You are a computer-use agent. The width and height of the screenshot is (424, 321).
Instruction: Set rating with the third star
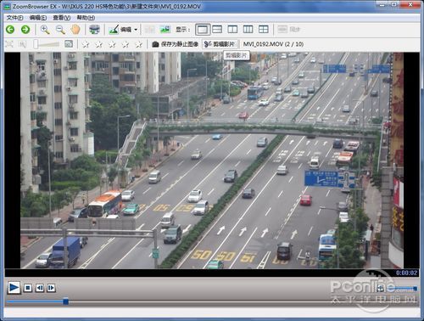tap(112, 44)
